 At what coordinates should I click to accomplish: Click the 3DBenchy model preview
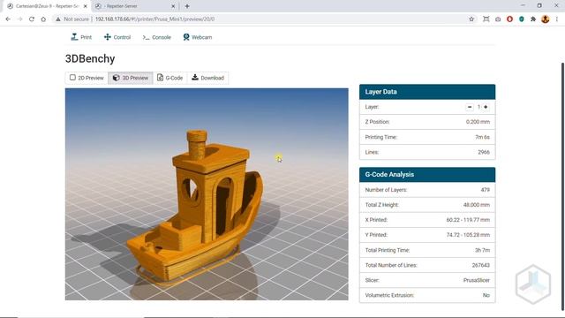pos(207,194)
